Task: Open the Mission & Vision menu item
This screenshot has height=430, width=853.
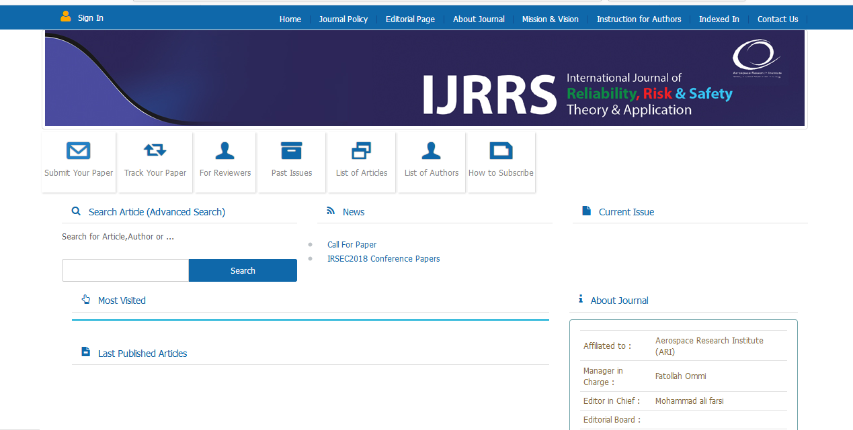Action: tap(551, 19)
